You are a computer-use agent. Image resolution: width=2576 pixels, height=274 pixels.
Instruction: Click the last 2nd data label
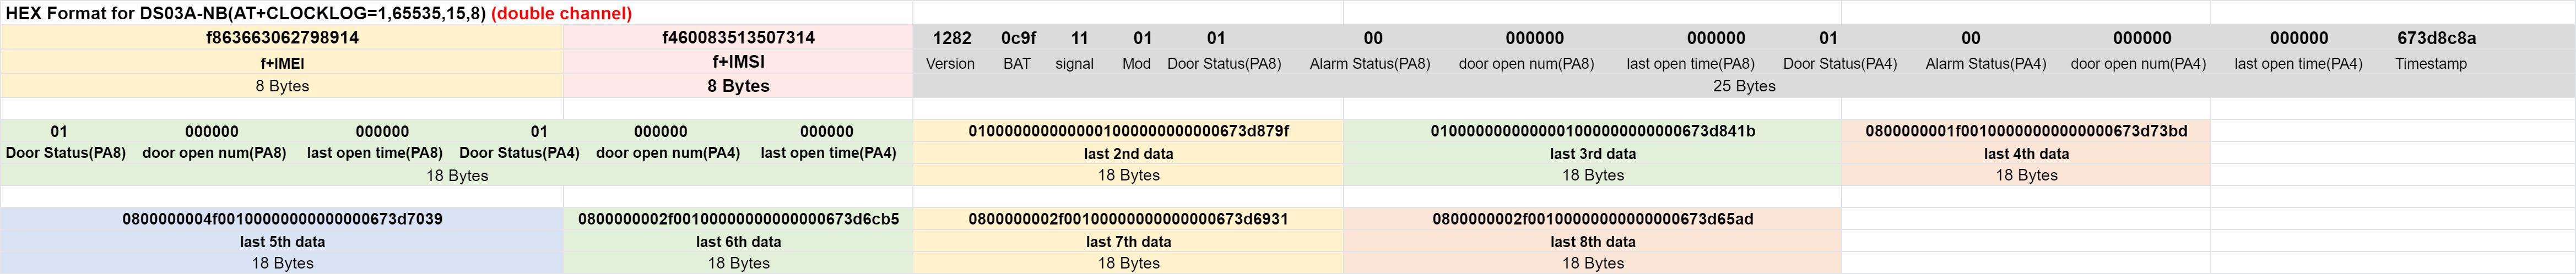(x=1128, y=154)
